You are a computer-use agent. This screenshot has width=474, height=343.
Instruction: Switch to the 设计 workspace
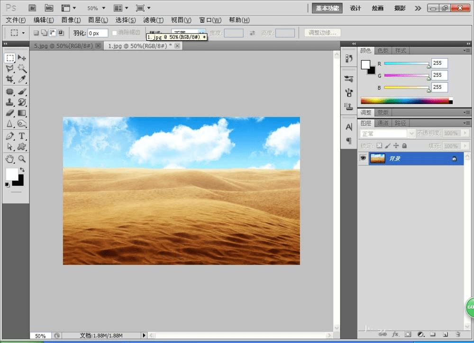coord(355,8)
